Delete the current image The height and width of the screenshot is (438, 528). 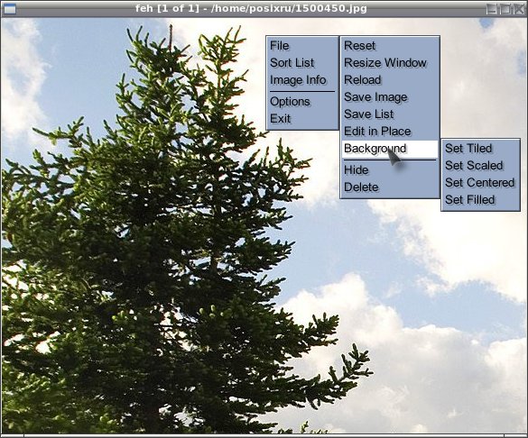pos(390,187)
